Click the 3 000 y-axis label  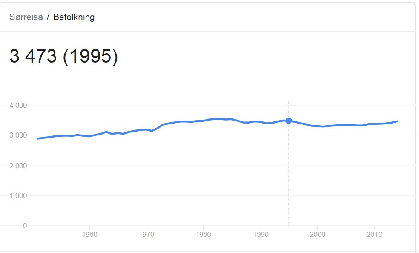click(18, 135)
